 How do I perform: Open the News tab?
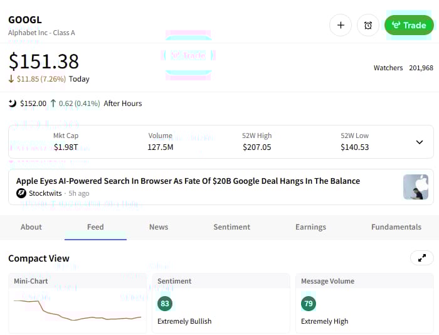(159, 227)
